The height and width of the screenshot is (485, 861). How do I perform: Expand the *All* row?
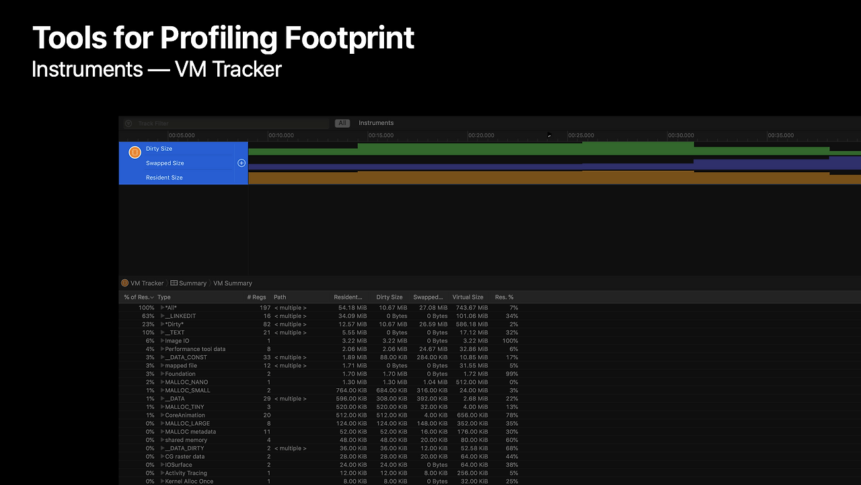162,307
